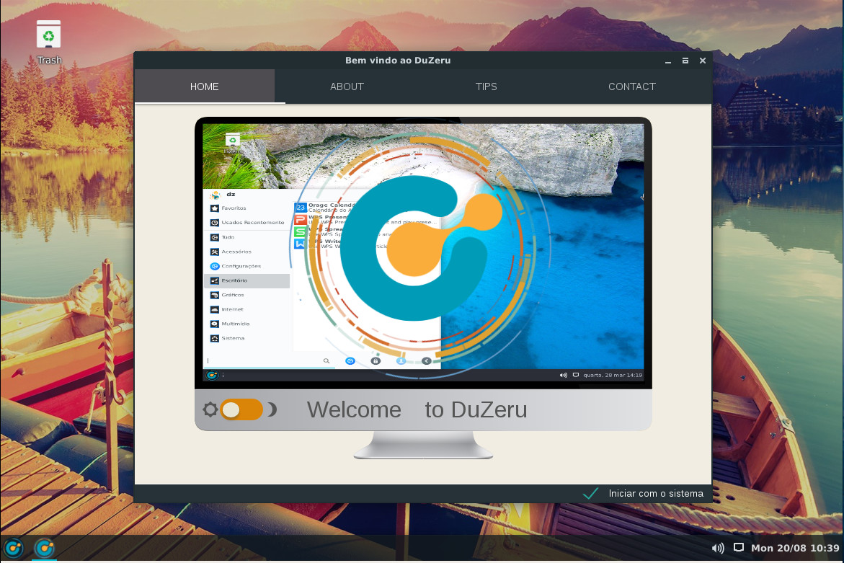This screenshot has width=844, height=563.
Task: Open the clock showing Mon 20/08 10:39
Action: pos(795,548)
